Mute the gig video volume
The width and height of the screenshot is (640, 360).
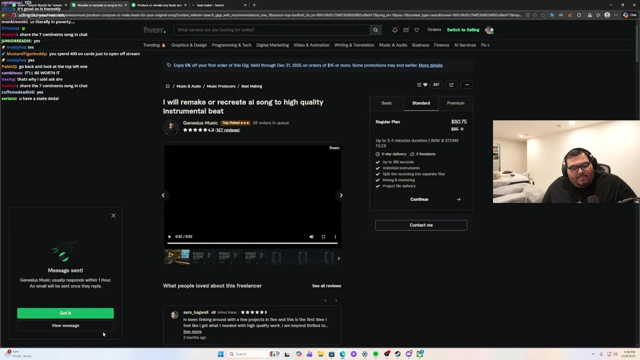click(311, 236)
